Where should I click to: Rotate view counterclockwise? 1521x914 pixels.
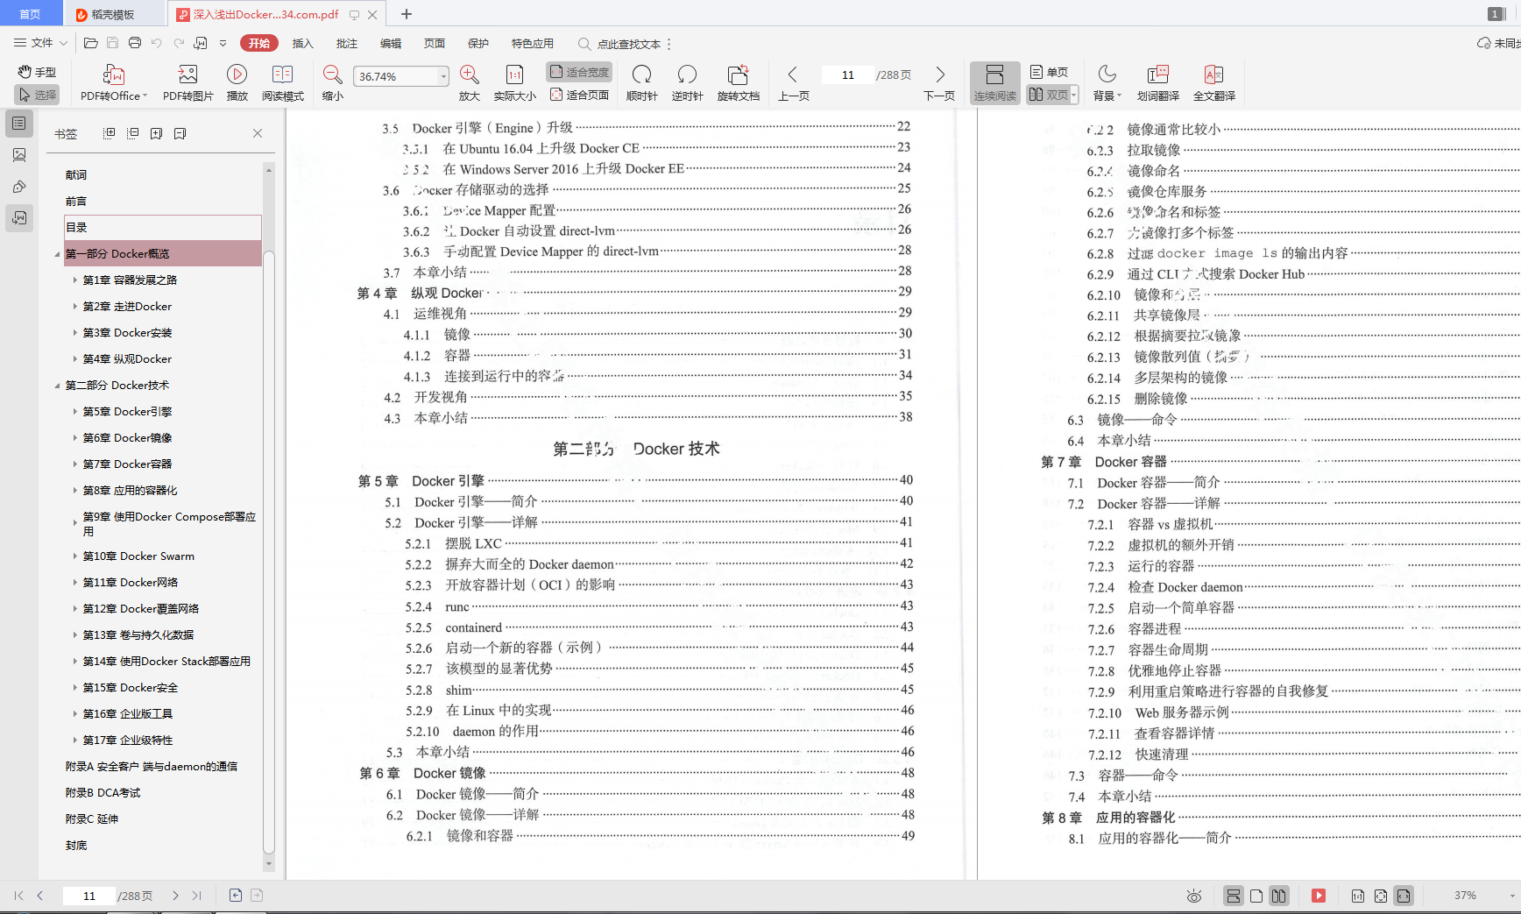[x=687, y=83]
